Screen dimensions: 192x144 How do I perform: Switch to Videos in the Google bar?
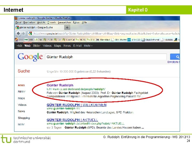pyautogui.click(x=47, y=46)
